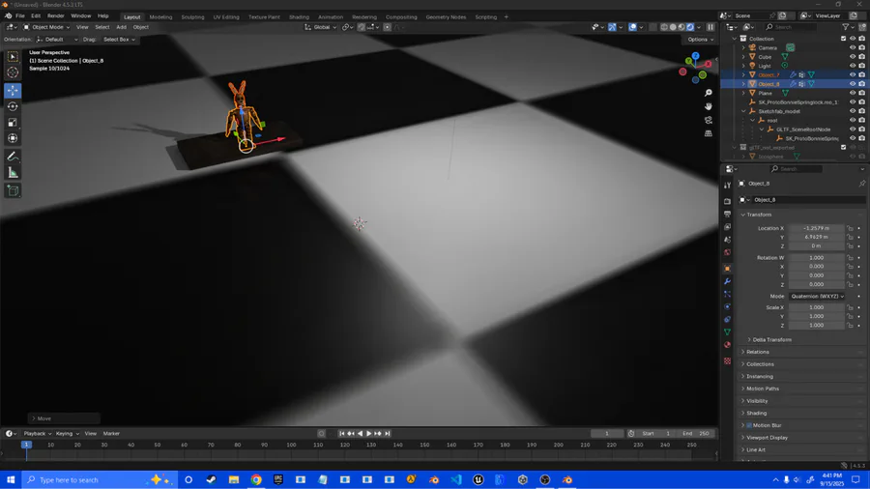Screen dimensions: 870x489
Task: Toggle snapping magnet button in header
Action: pos(362,27)
